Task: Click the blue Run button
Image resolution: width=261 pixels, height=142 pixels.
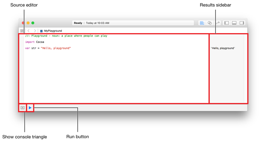Action: [x=30, y=108]
